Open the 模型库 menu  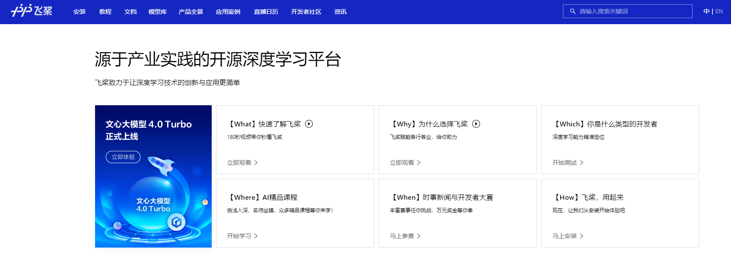[x=158, y=12]
